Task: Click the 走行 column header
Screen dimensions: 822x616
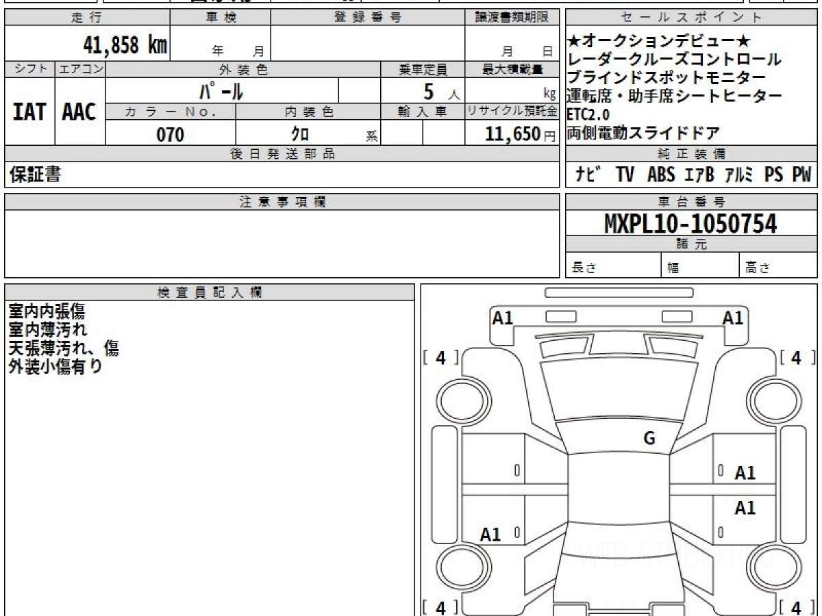Action: tap(86, 18)
